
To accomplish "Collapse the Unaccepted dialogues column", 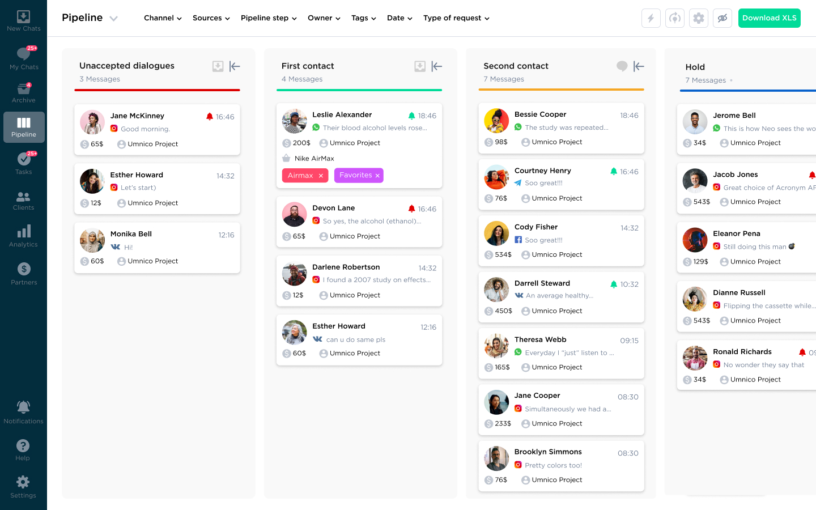I will (x=235, y=66).
